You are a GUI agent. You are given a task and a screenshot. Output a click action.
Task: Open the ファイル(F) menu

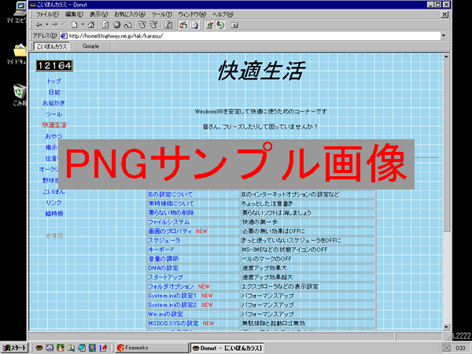click(x=46, y=14)
